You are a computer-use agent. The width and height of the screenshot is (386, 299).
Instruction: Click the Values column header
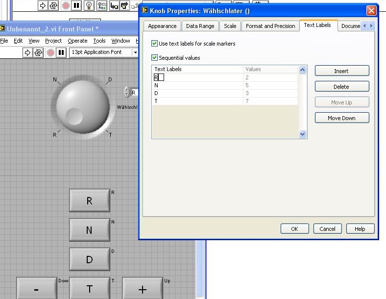270,69
